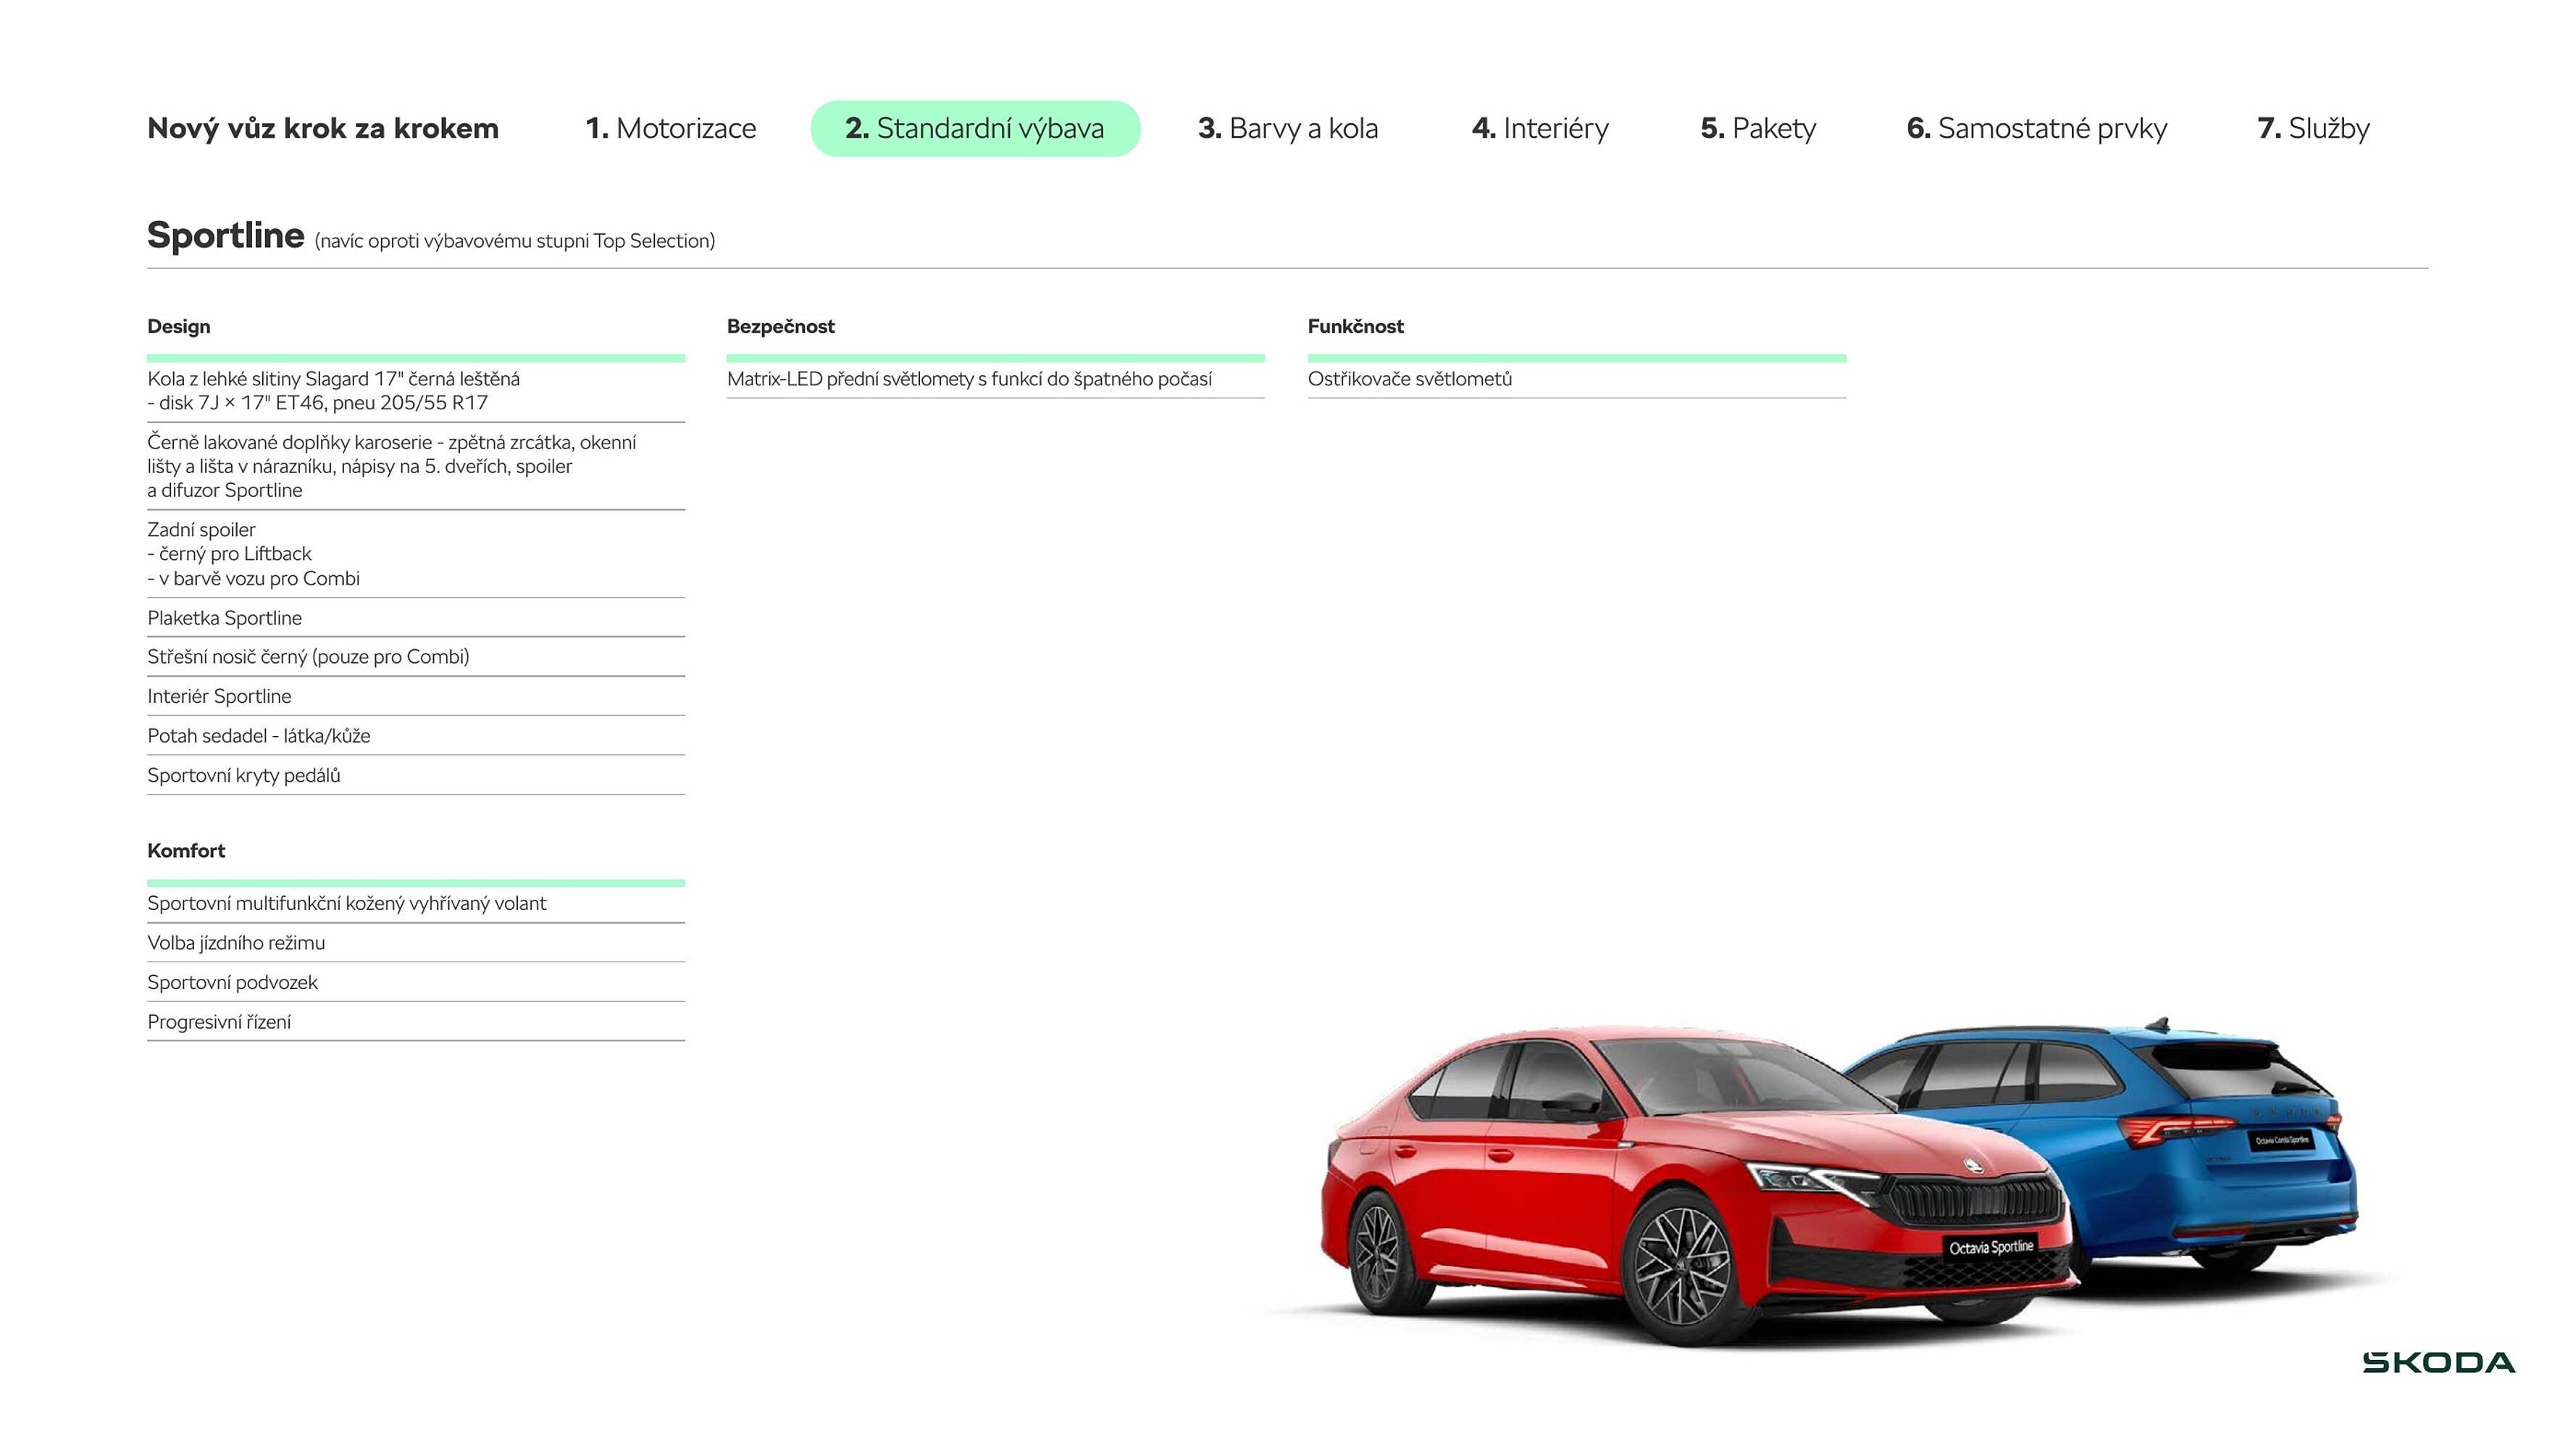The height and width of the screenshot is (1449, 2576).
Task: Select the Komfort category header
Action: 187,851
